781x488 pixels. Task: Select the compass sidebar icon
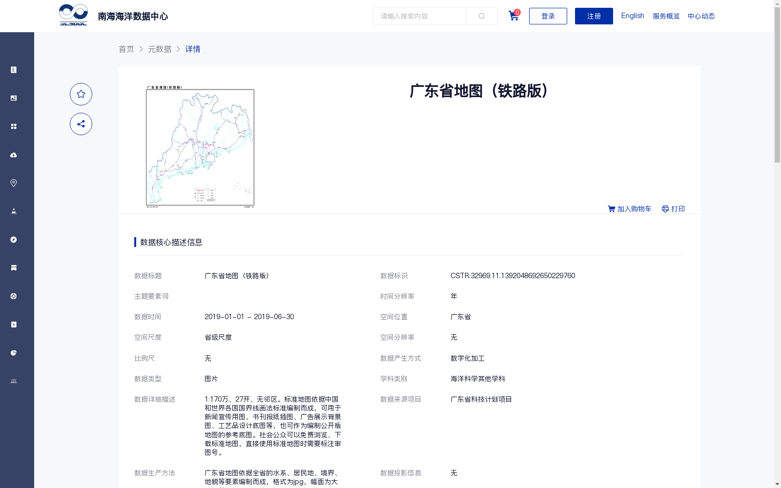tap(14, 240)
